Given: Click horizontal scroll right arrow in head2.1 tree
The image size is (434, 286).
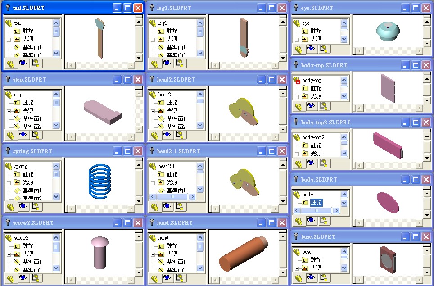Looking at the screenshot, I should click(x=192, y=196).
